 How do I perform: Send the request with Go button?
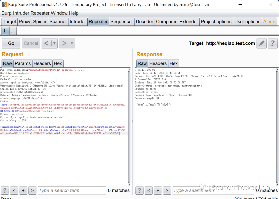(x=11, y=43)
